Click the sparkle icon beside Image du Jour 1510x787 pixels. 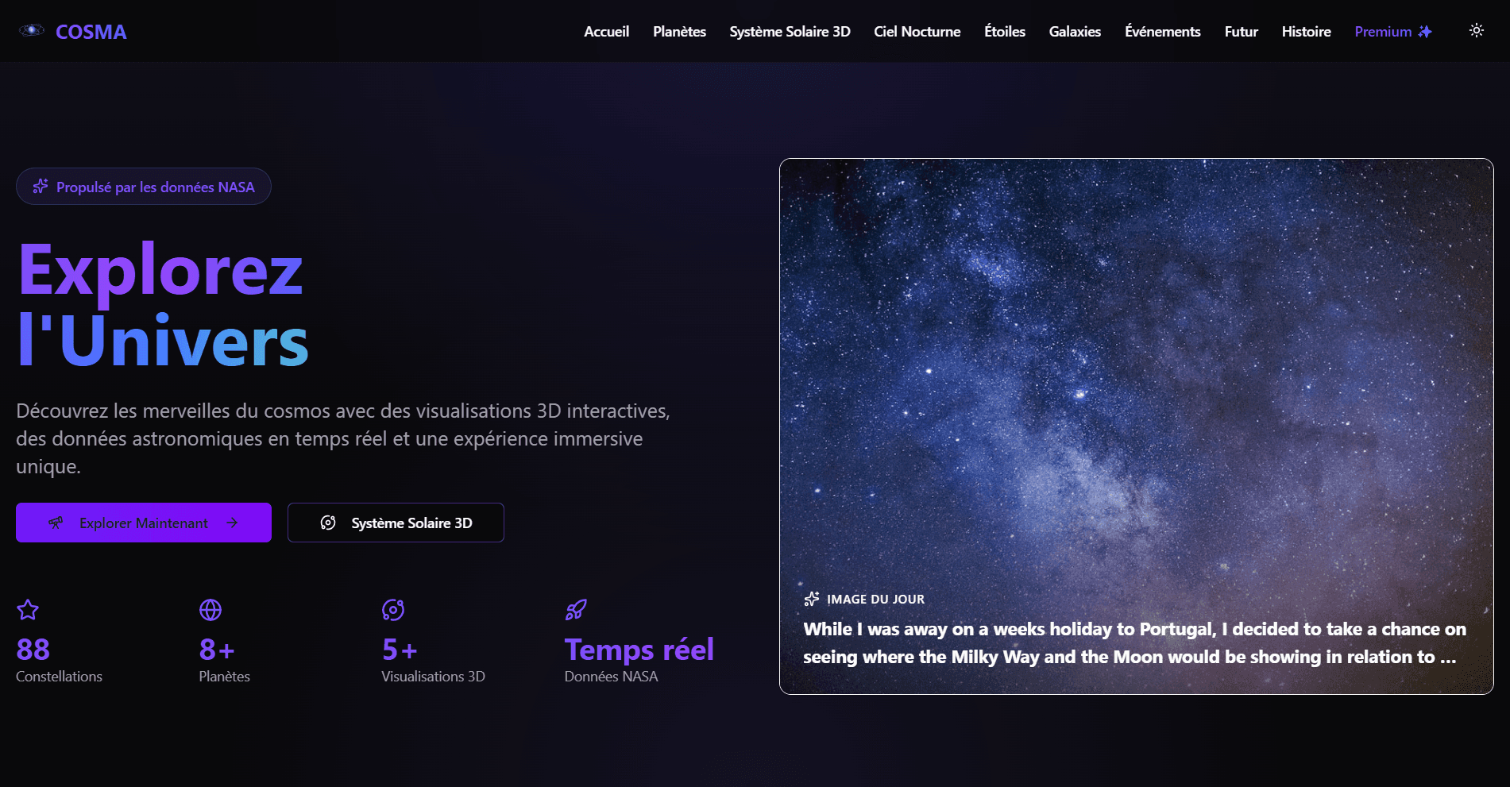pyautogui.click(x=811, y=599)
